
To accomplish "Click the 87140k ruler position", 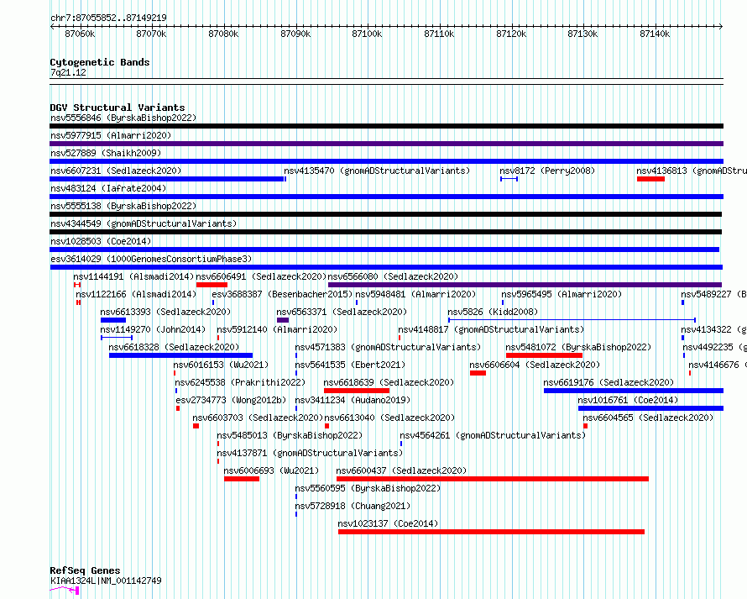I will click(655, 34).
